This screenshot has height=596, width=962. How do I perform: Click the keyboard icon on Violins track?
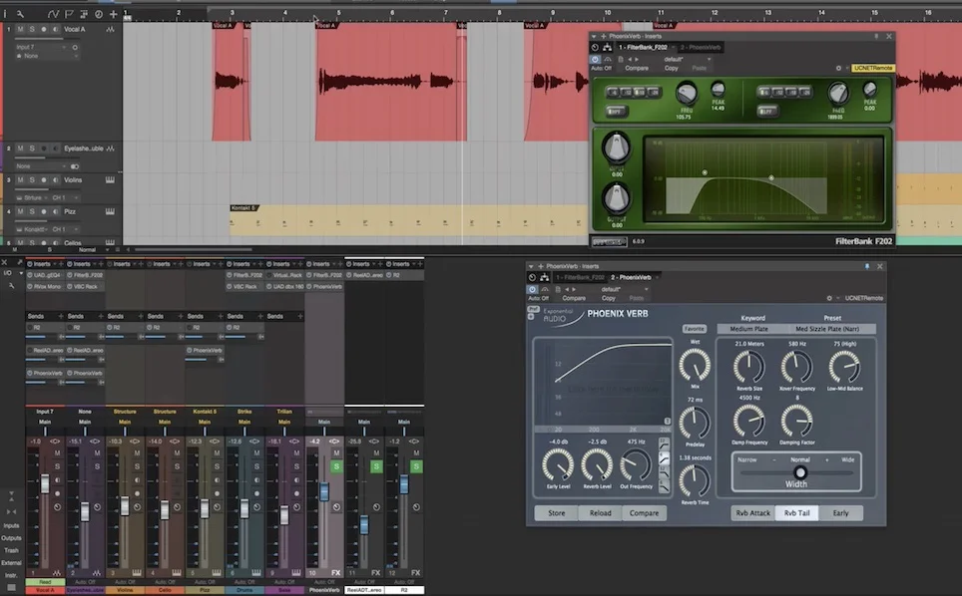(x=110, y=180)
